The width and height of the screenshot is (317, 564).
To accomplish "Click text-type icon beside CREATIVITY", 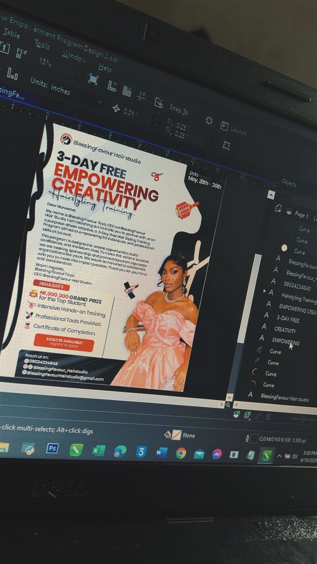I will (264, 326).
